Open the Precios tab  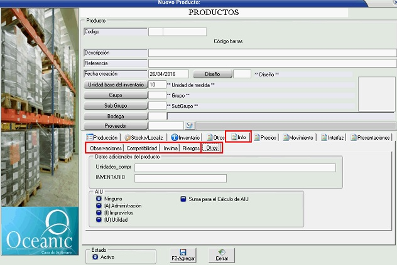click(x=265, y=137)
